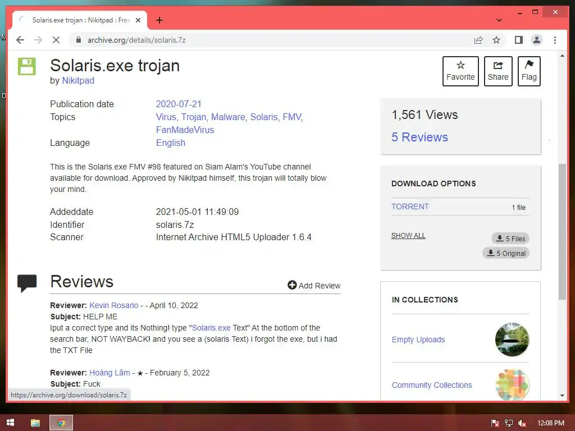
Task: Open the Malware topic link
Action: (228, 117)
